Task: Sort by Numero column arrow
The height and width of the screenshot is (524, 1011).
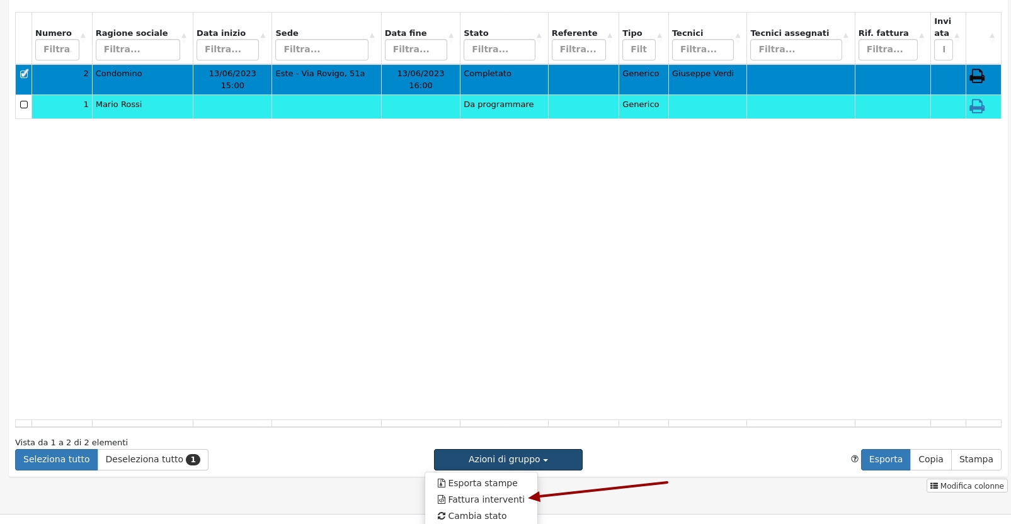Action: pos(83,35)
